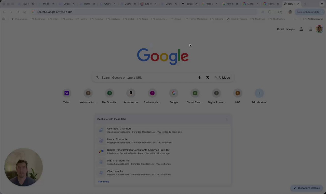Open the Bookmarks star folder
326x194 pixels.
[x=19, y=19]
